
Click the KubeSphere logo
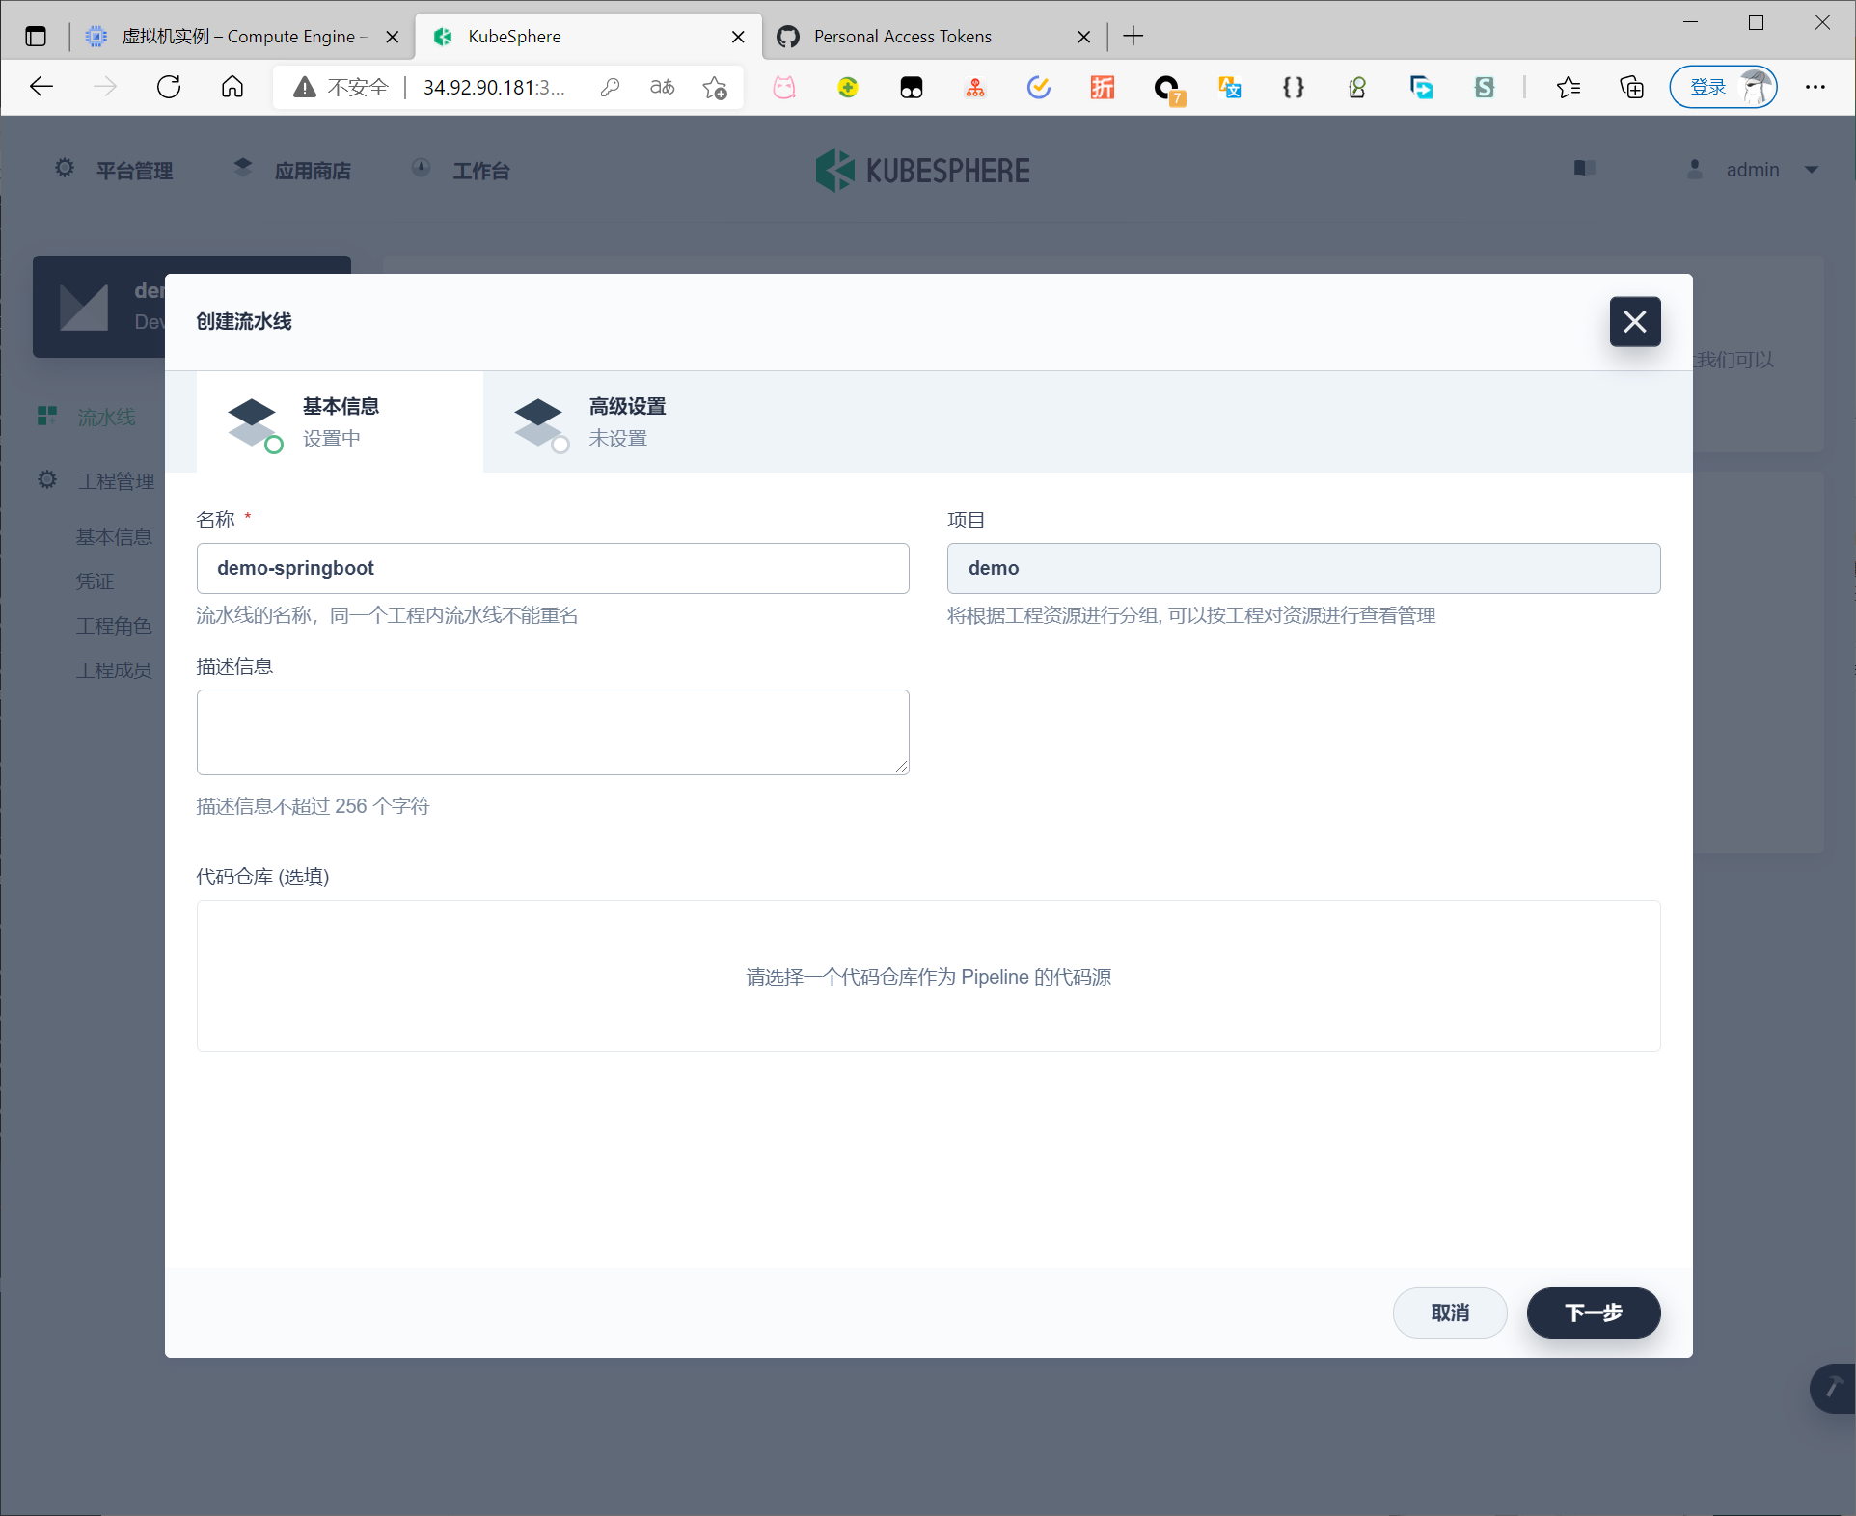coord(923,171)
